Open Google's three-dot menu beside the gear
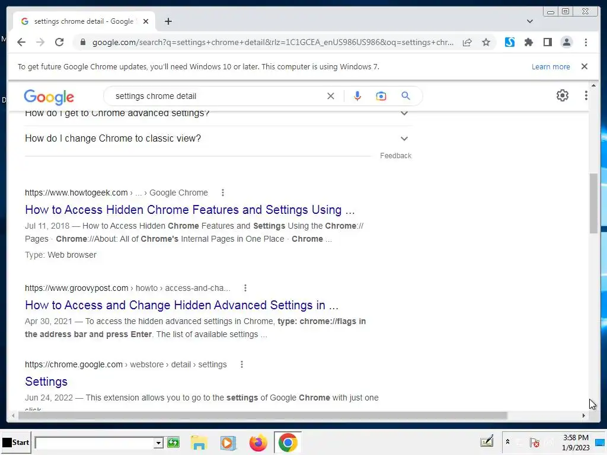 point(586,95)
